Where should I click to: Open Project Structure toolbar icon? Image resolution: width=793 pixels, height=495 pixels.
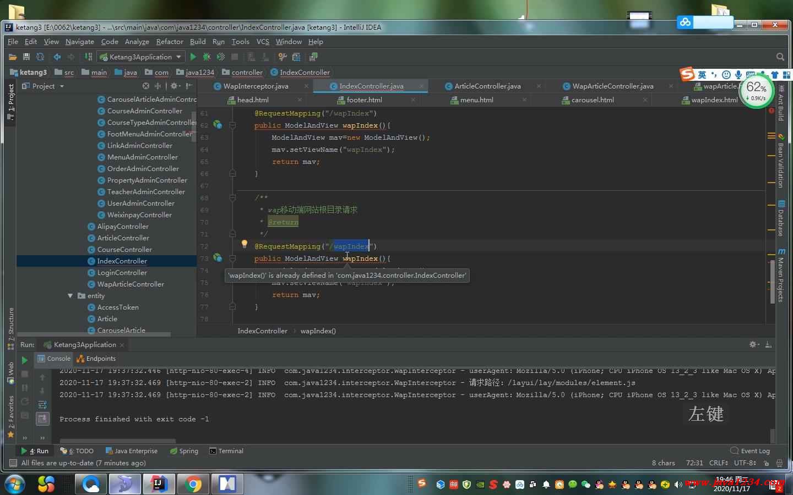tap(297, 57)
